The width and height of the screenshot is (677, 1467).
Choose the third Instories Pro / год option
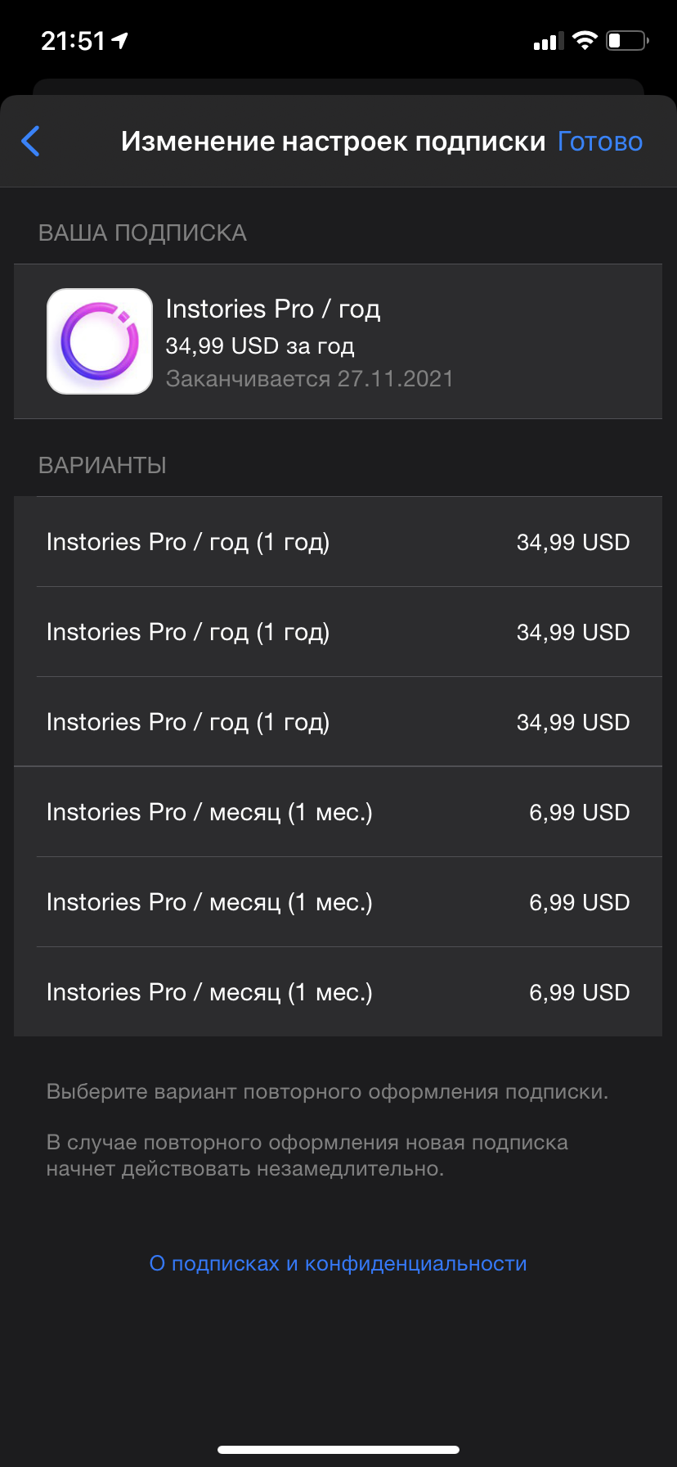tap(338, 722)
